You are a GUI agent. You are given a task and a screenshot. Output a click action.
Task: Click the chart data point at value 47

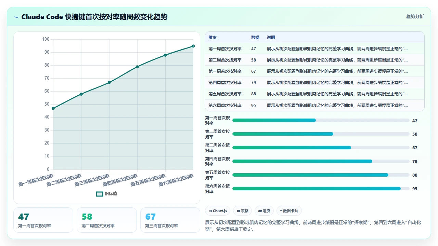click(53, 108)
